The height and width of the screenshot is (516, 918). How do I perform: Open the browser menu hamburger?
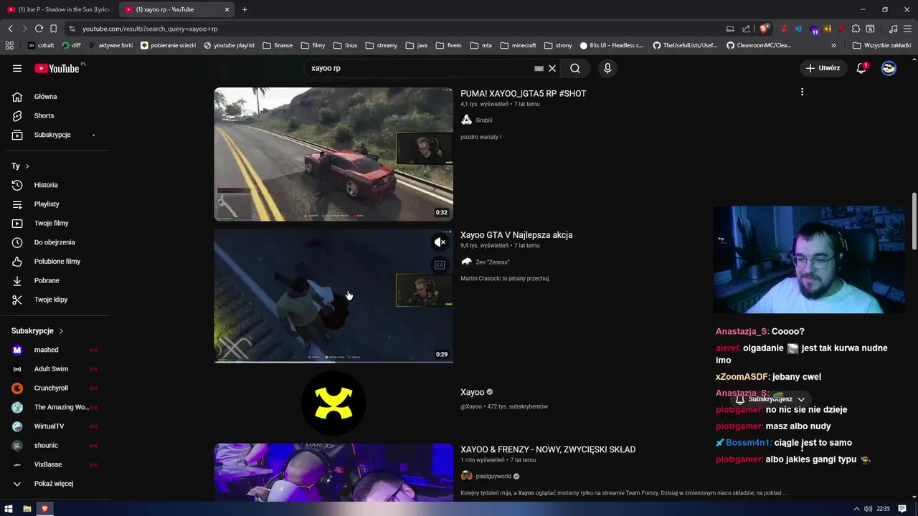pyautogui.click(x=908, y=29)
